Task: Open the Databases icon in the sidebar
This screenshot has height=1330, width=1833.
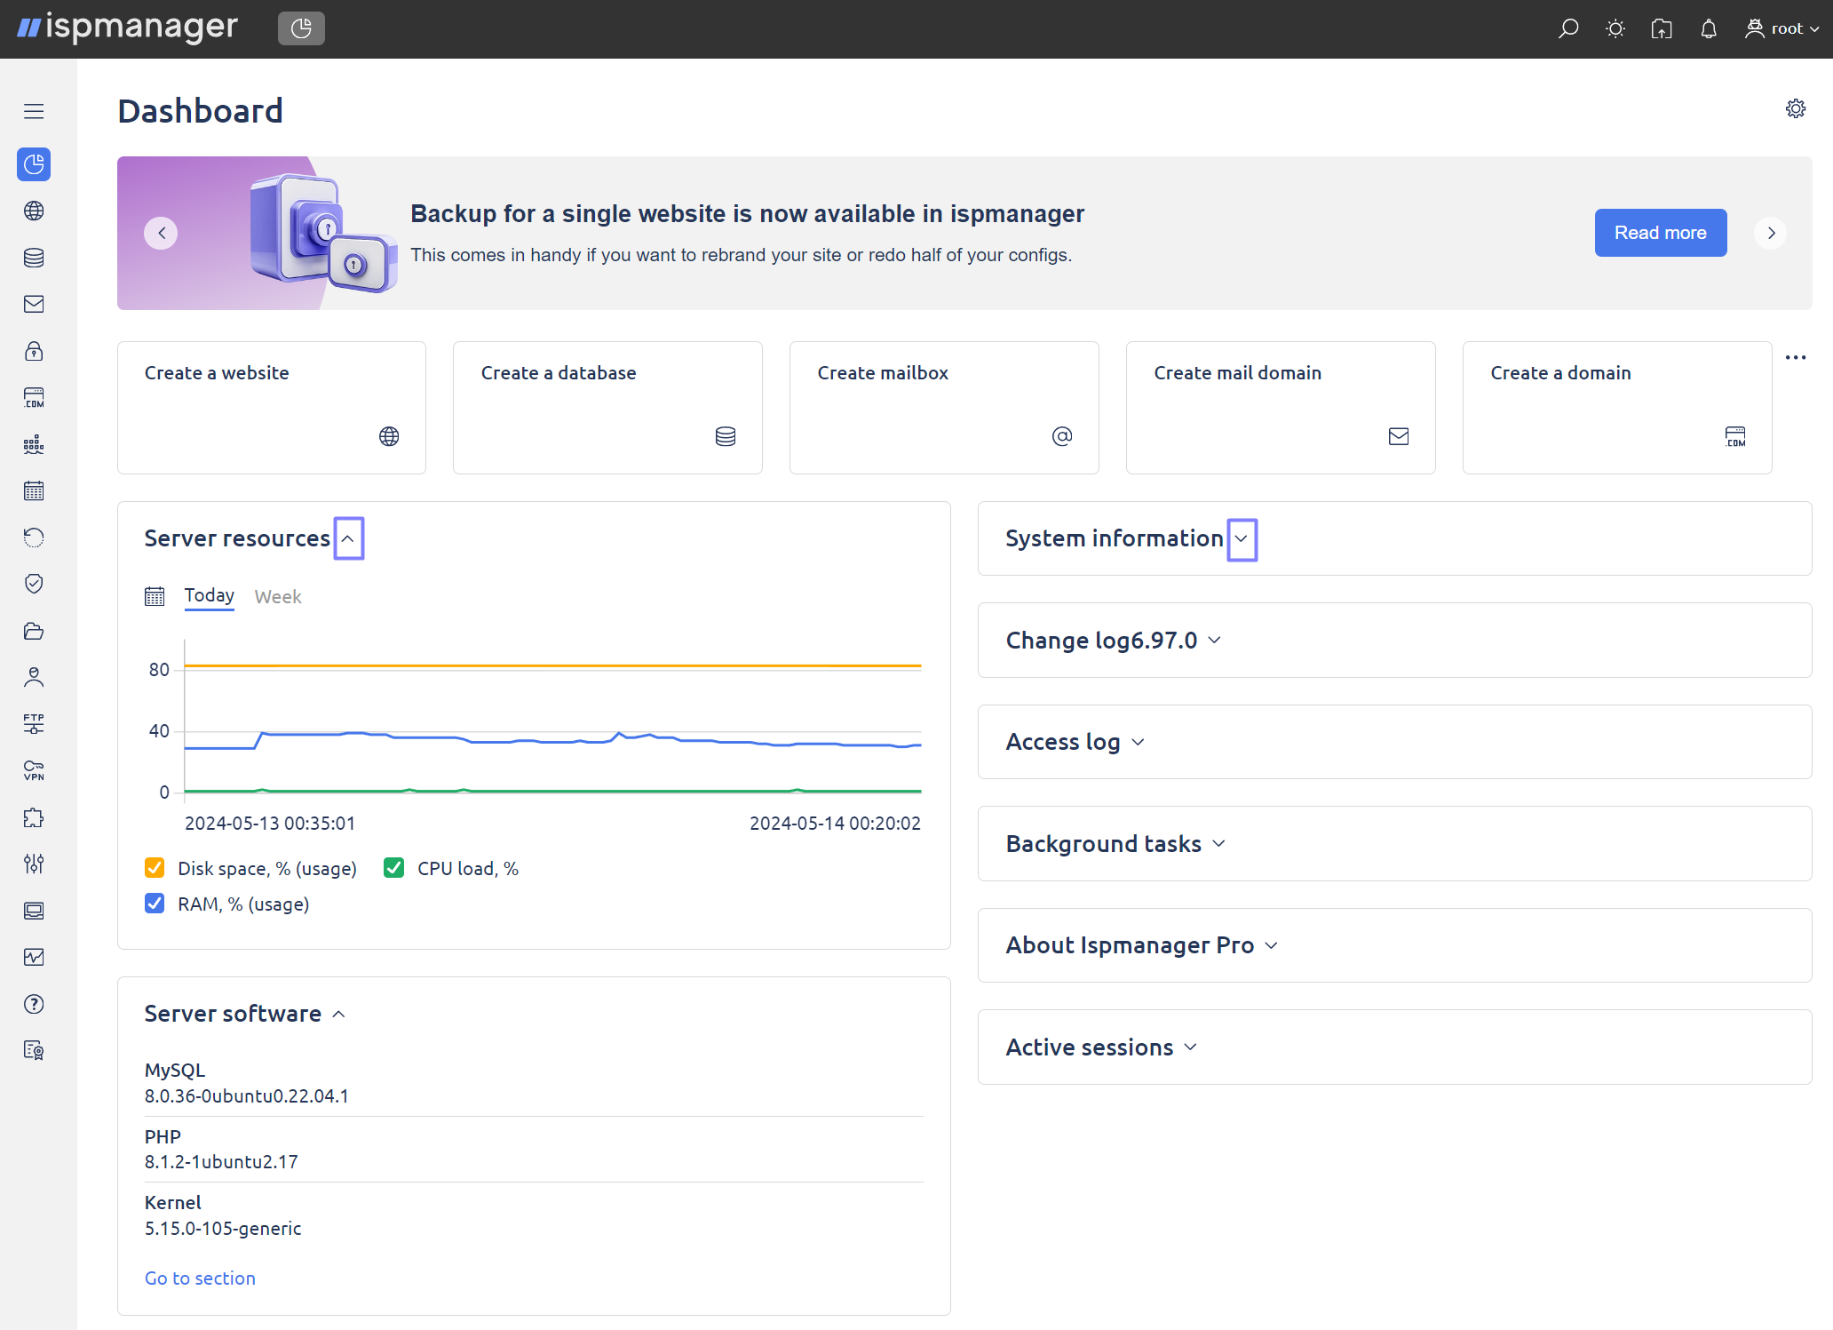Action: [34, 258]
